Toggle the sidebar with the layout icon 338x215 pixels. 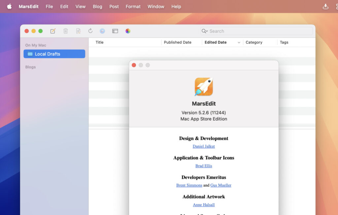115,31
